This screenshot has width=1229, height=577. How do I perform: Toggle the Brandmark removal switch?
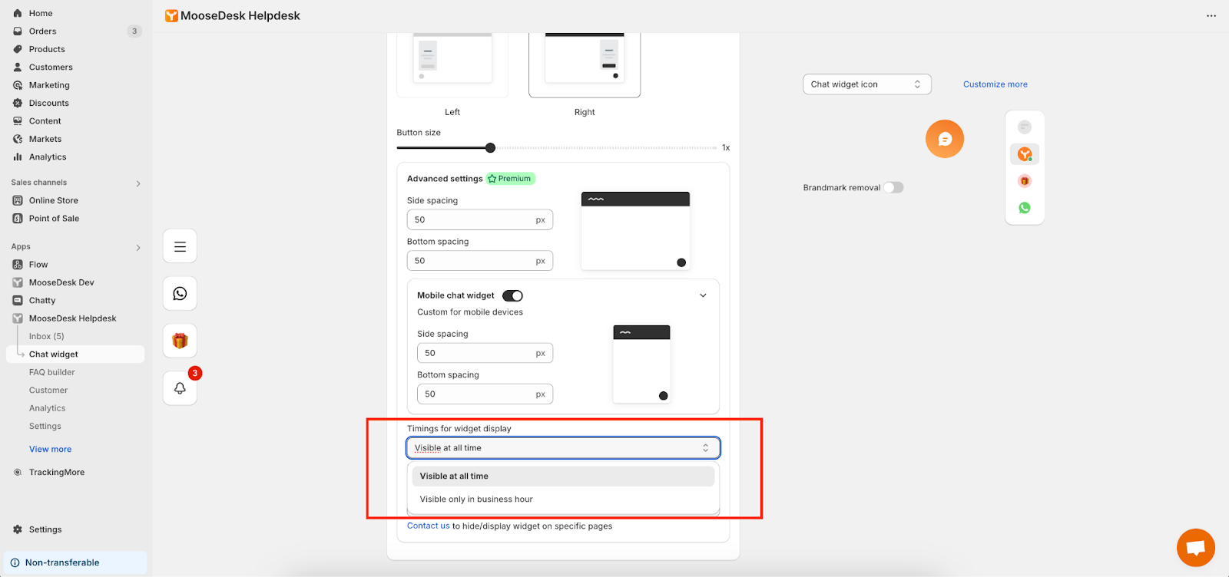click(x=893, y=187)
